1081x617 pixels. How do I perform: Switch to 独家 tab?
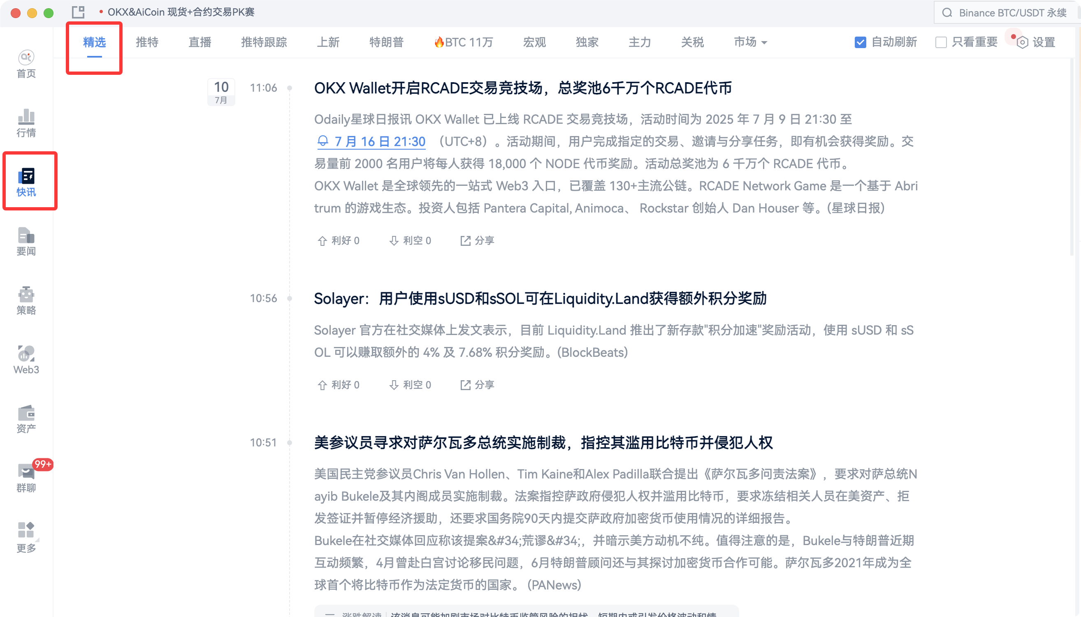pos(587,42)
